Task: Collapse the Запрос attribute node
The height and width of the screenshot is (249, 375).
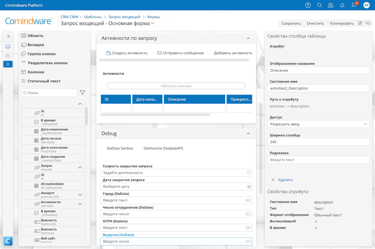Action: [80, 167]
